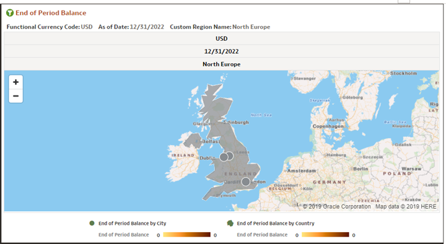446x244 pixels.
Task: Toggle End of Period Balance by Country legend
Action: tap(276, 224)
